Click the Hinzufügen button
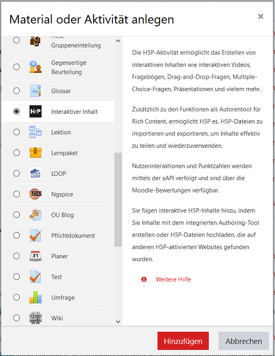 pos(183,341)
